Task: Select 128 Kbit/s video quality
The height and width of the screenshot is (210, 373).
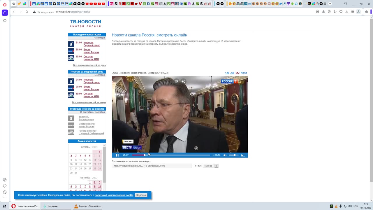Action: pos(227,73)
